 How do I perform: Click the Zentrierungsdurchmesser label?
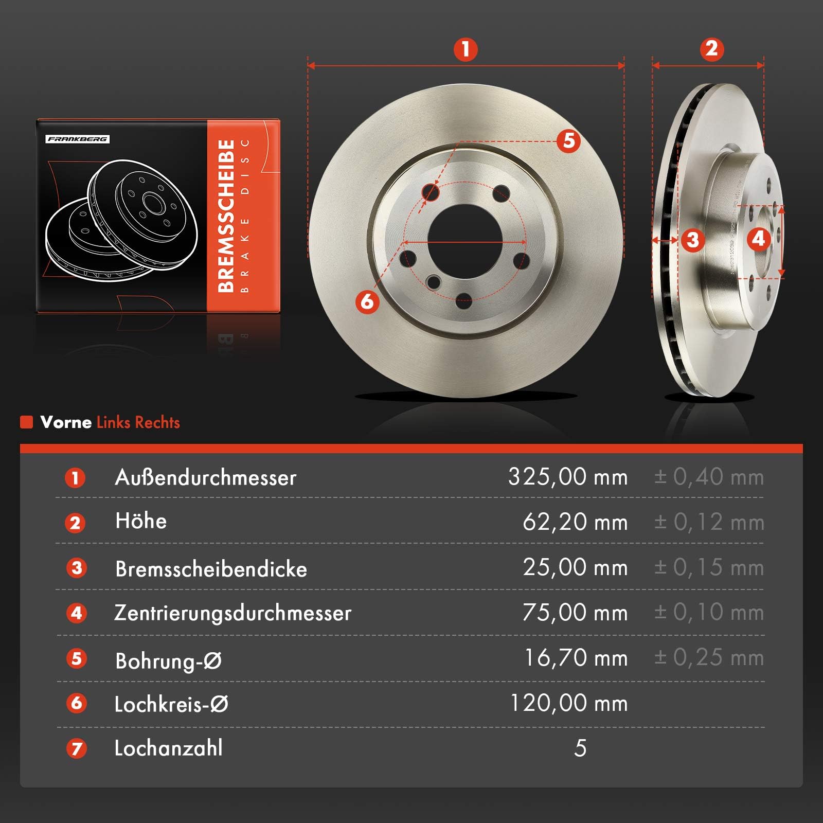click(x=232, y=613)
